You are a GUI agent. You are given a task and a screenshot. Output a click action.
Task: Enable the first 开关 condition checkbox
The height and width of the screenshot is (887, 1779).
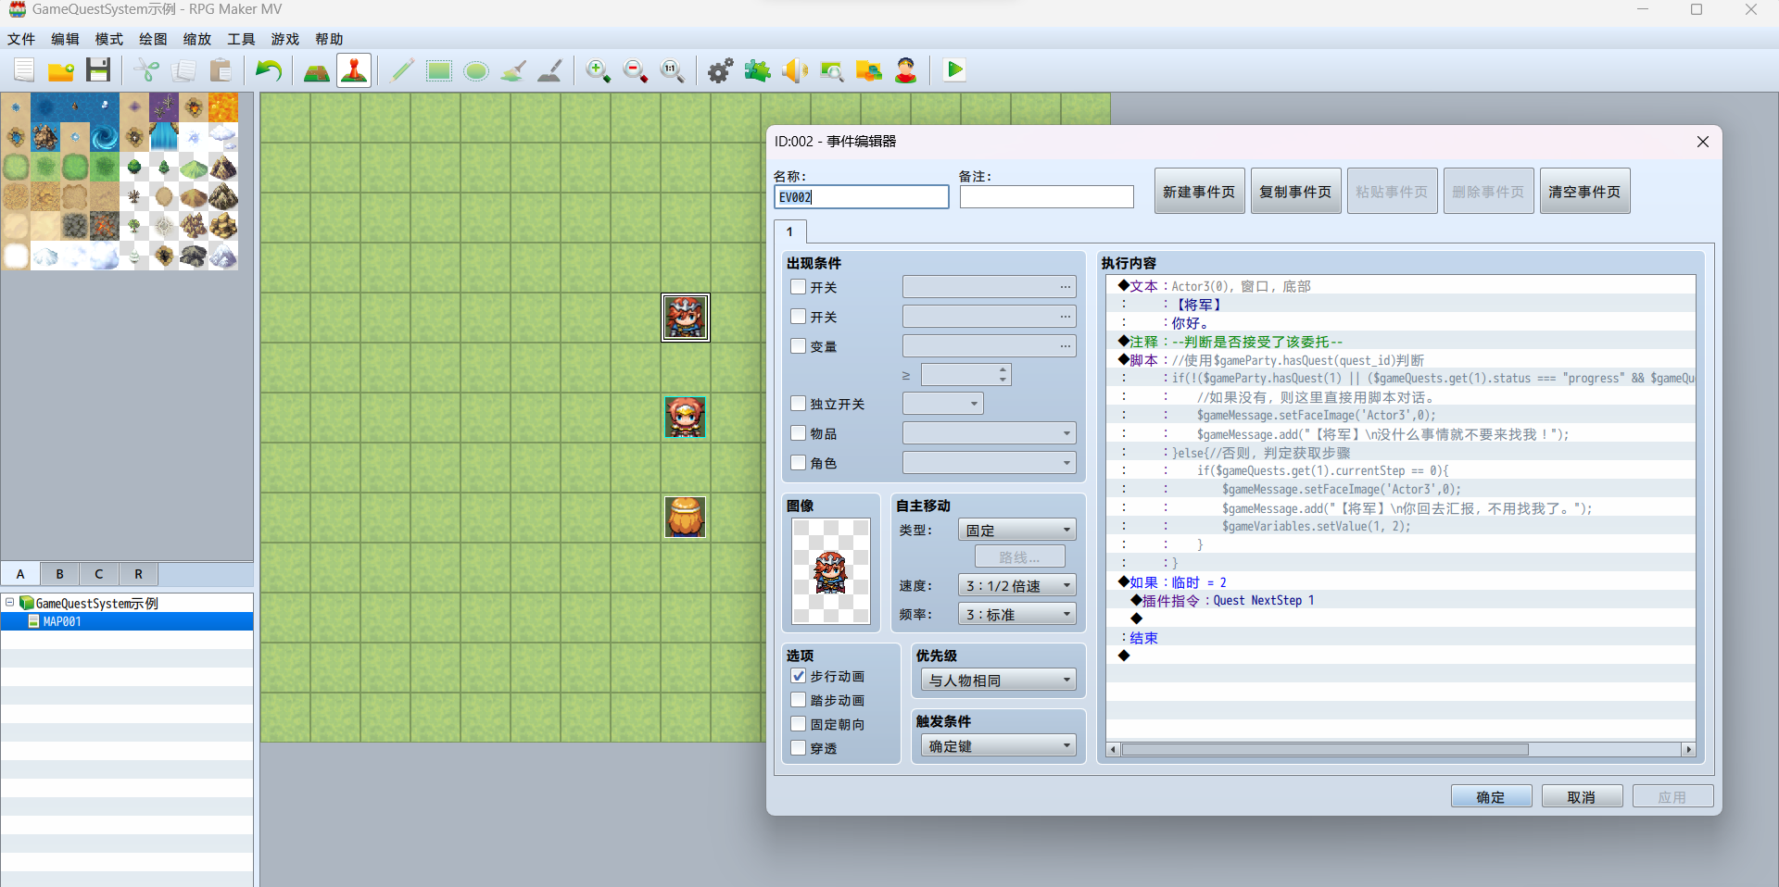coord(798,287)
